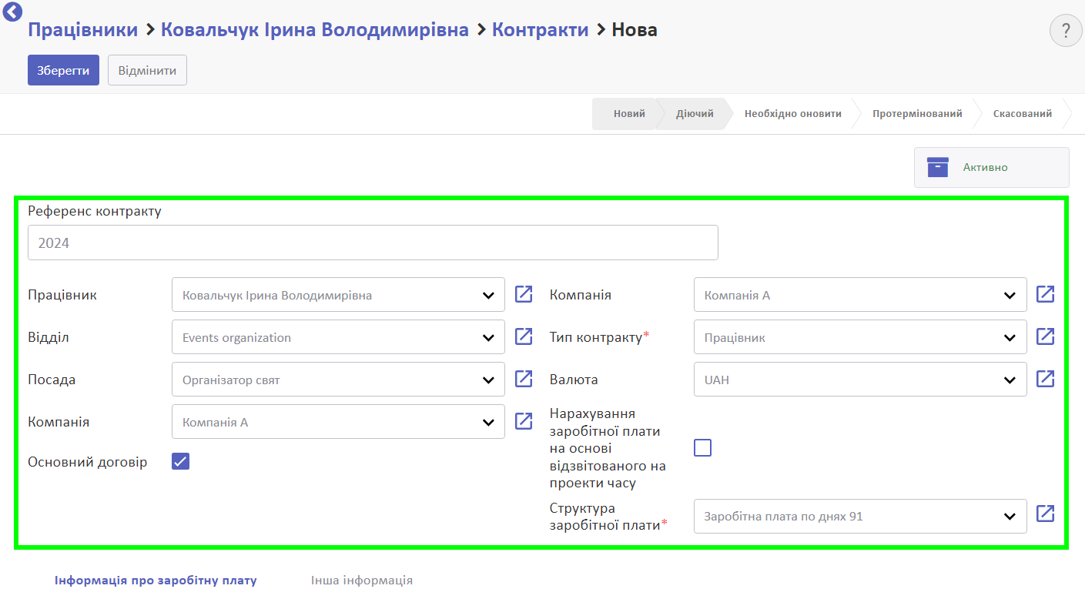
Task: Open external link for Працівник field
Action: (524, 294)
